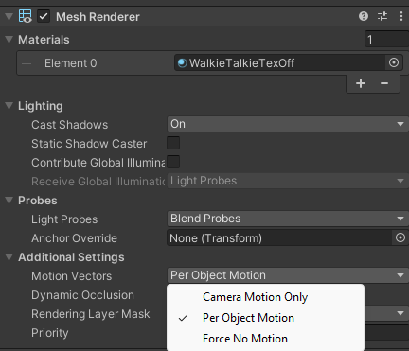
Task: Click the Light Probes property label
Action: tap(64, 219)
